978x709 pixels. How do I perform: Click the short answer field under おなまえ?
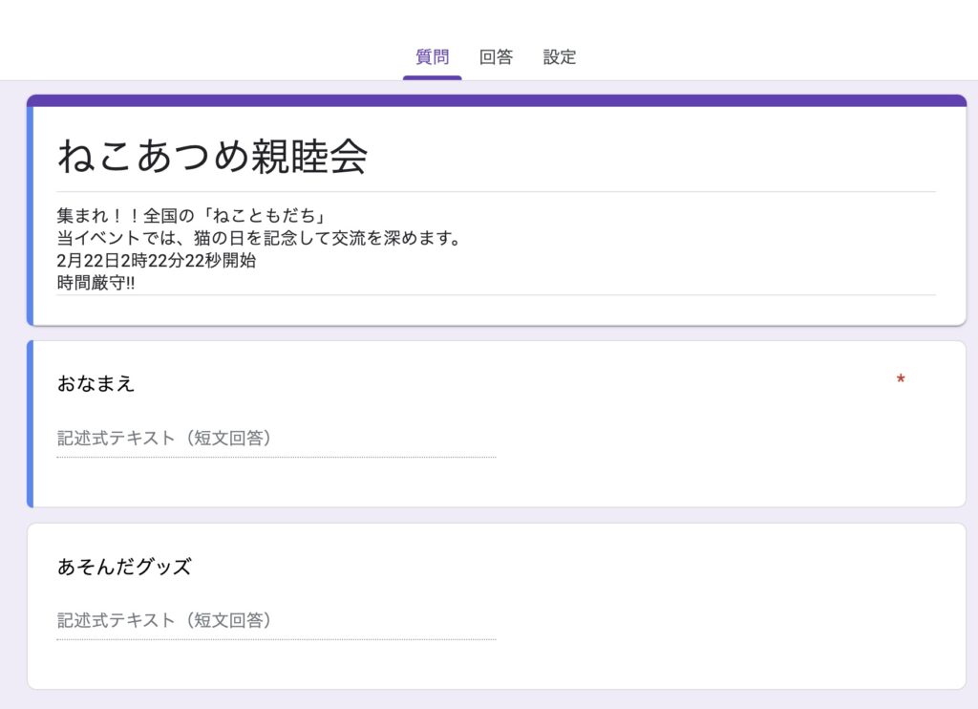[x=276, y=439]
